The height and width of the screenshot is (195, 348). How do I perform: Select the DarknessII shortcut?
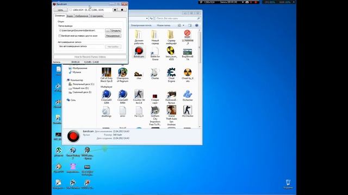click(x=171, y=97)
